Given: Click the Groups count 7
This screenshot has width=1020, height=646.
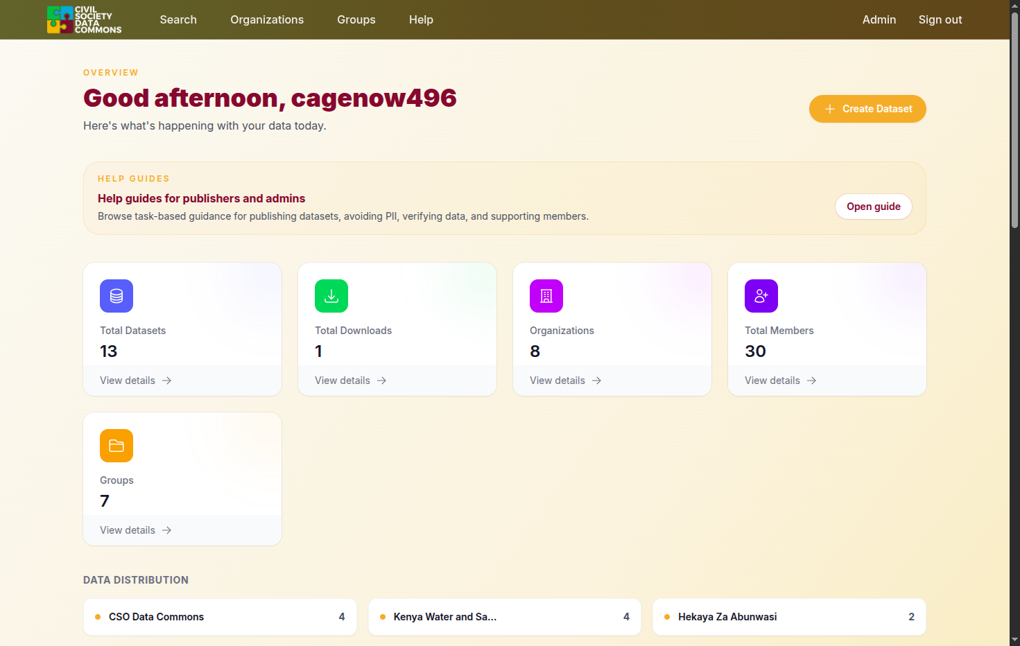Looking at the screenshot, I should [x=105, y=501].
